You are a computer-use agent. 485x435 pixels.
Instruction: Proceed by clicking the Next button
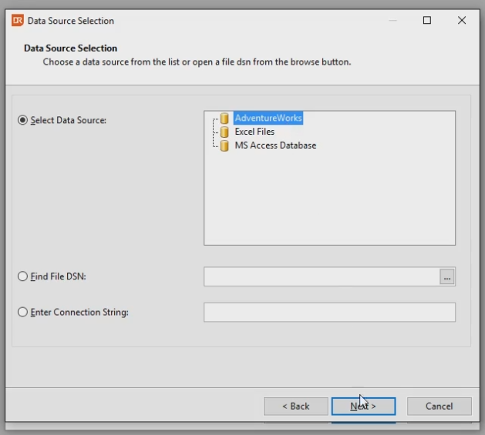click(x=363, y=406)
